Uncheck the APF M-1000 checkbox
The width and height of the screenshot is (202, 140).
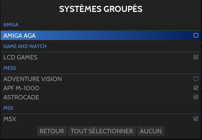click(196, 88)
